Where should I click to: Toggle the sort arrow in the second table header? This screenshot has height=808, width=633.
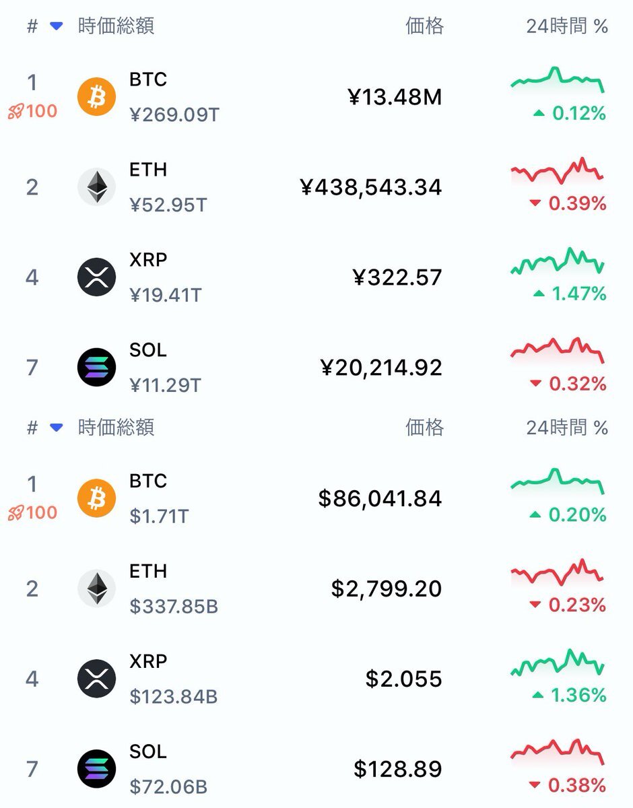click(x=57, y=428)
